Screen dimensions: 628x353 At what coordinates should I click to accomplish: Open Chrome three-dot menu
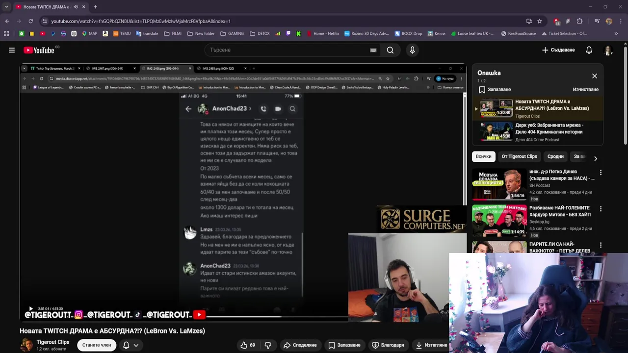point(620,21)
